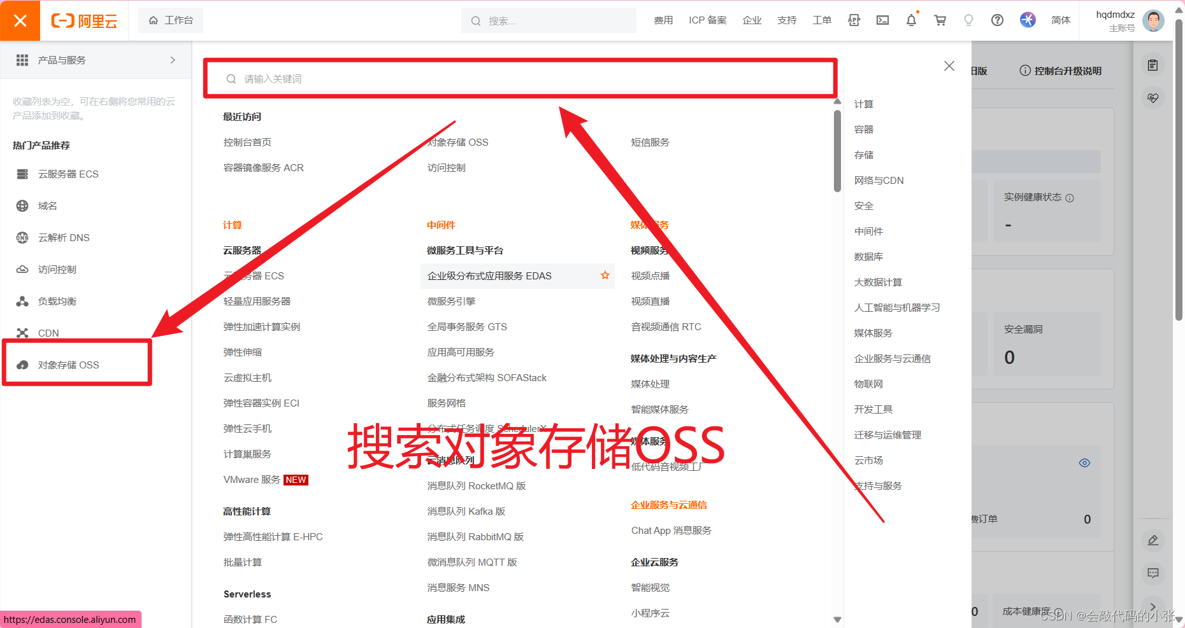The height and width of the screenshot is (628, 1185).
Task: Open the 支持 menu
Action: [787, 20]
